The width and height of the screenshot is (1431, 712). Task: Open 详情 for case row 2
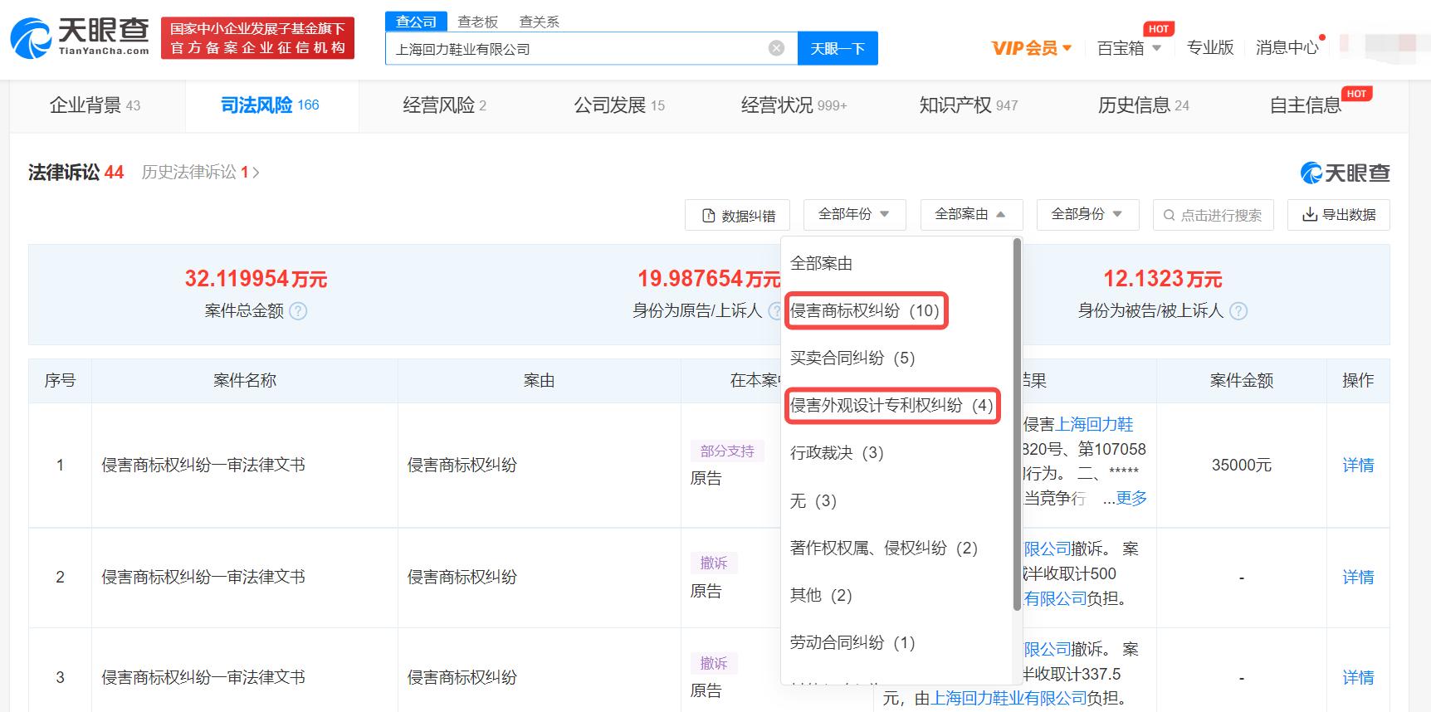point(1358,577)
